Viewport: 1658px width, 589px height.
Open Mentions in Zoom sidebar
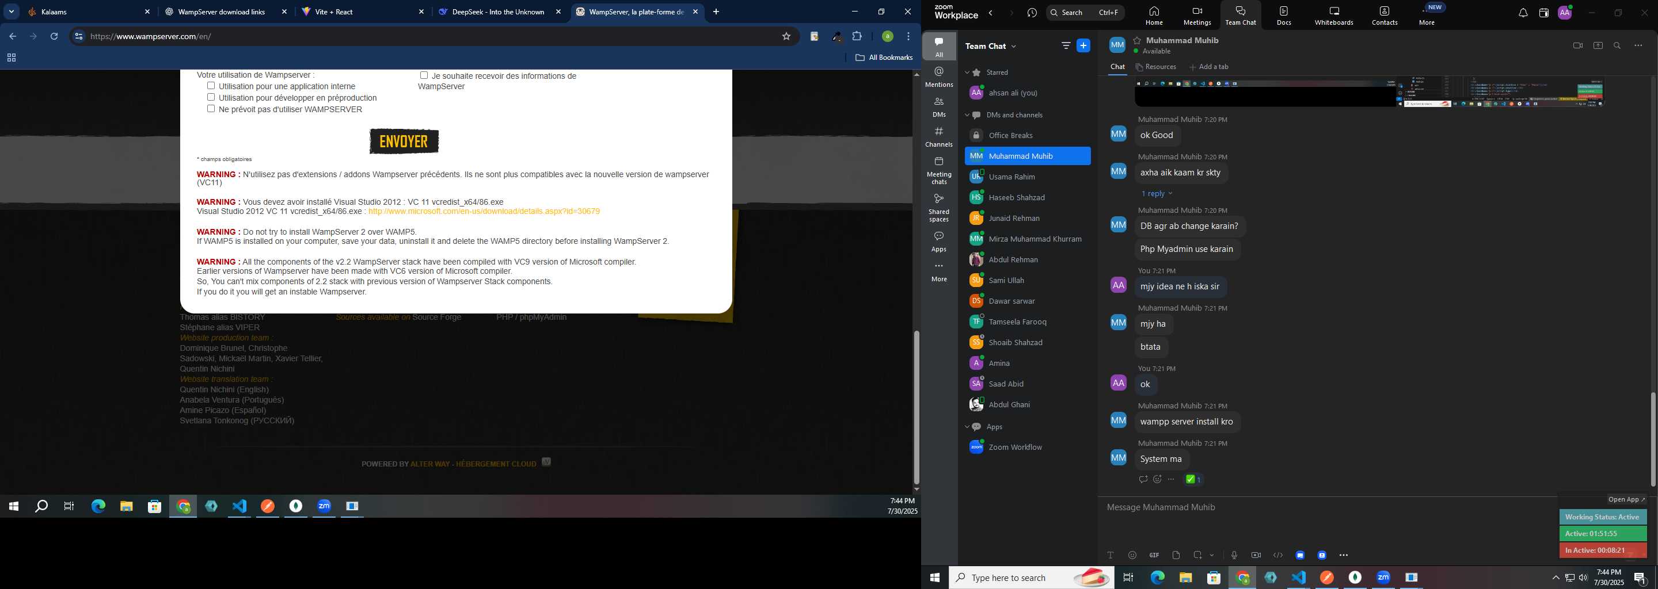[x=939, y=77]
